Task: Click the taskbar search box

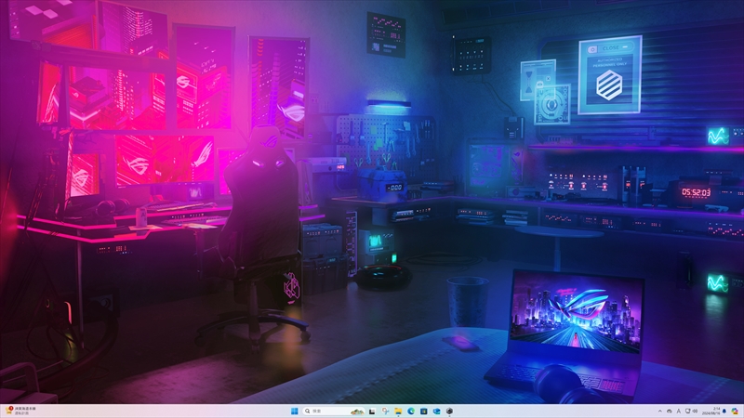Action: [x=334, y=411]
